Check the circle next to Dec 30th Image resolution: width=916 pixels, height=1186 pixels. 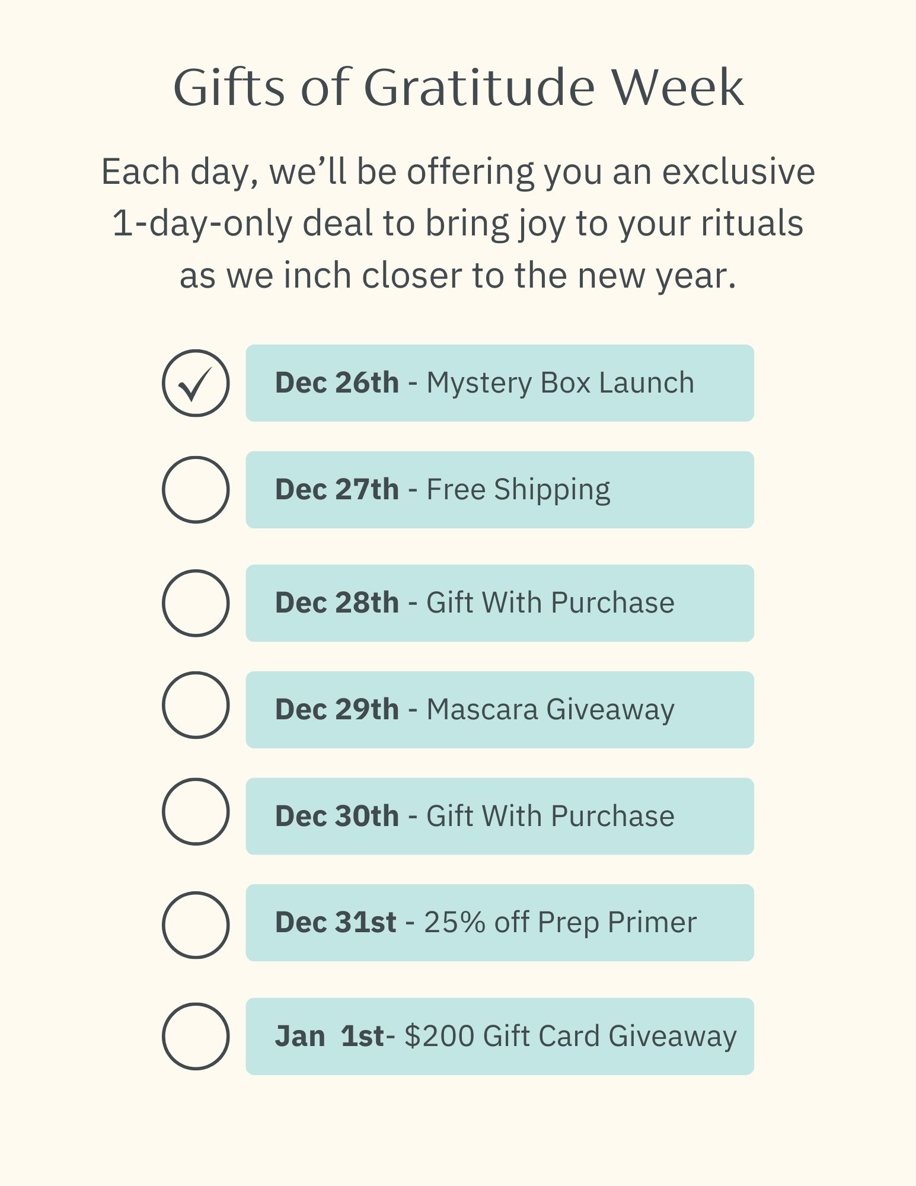coord(196,812)
